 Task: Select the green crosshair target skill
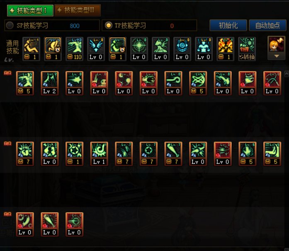pos(139,49)
